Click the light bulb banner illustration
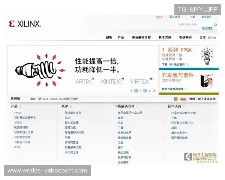Screen dimensions: 225x180 pos(40,70)
